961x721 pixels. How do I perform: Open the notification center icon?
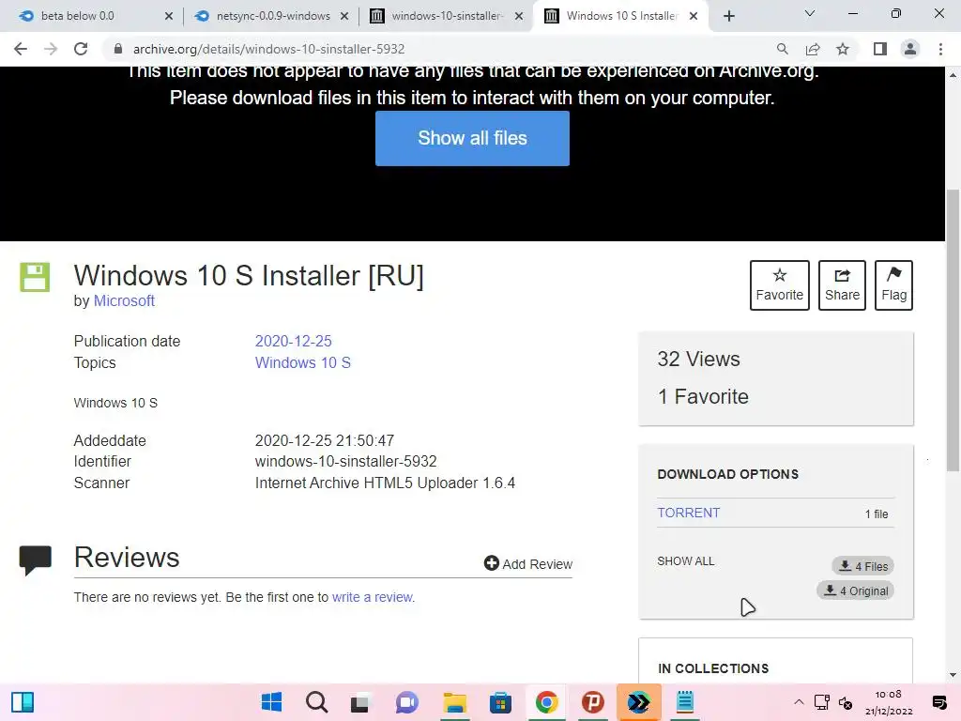[938, 702]
